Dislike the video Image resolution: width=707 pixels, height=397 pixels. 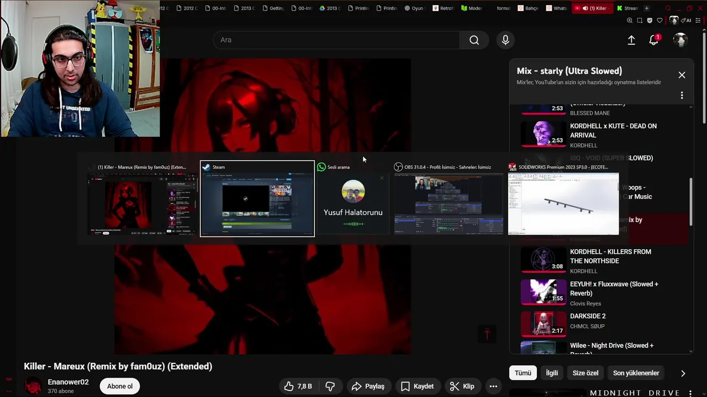tap(330, 386)
